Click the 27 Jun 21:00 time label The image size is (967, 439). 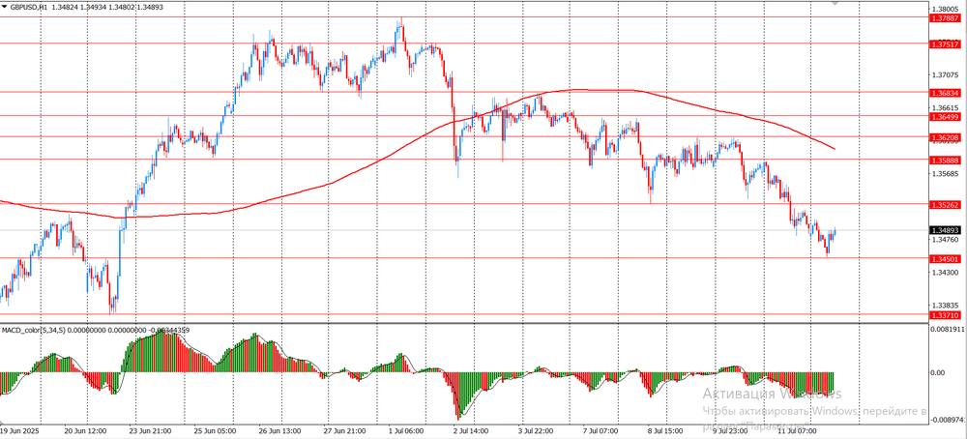(x=343, y=429)
